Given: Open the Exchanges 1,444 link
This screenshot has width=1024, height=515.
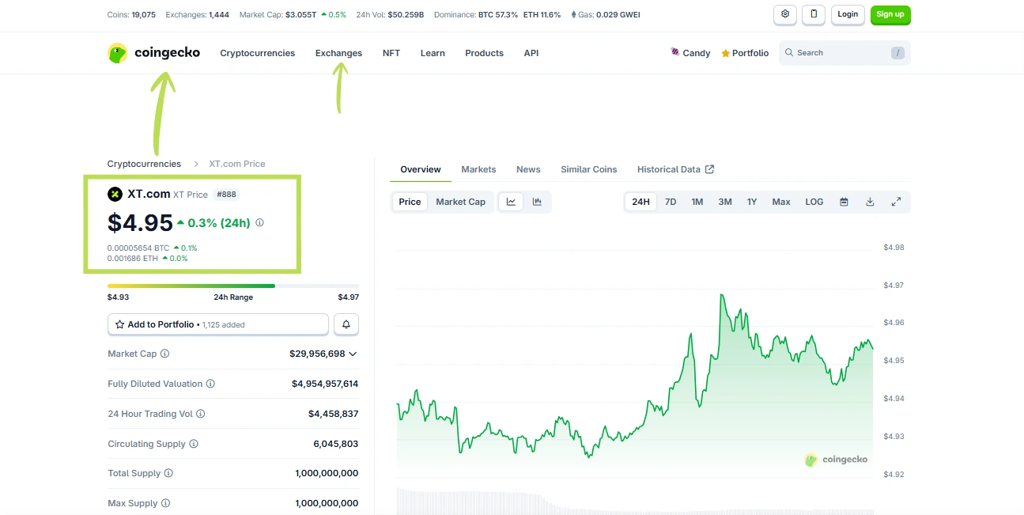Looking at the screenshot, I should click(x=198, y=14).
